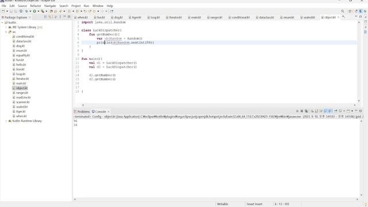The image size is (368, 207).
Task: Click Remove Launch icon in Console toolbar
Action: tap(301, 111)
